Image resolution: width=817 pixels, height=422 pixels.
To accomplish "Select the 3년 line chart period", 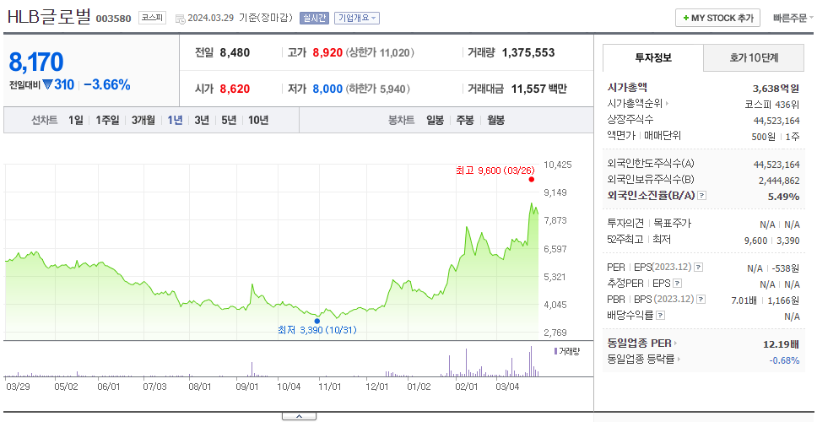I will click(202, 121).
